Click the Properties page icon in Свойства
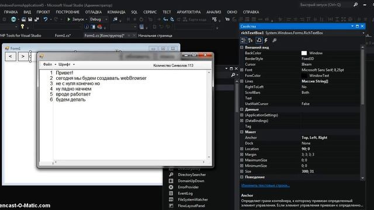The height and width of the screenshot is (210, 374). pos(259,40)
